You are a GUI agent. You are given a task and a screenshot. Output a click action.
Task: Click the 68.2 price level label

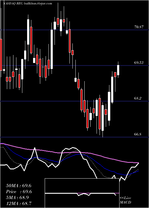138,98
